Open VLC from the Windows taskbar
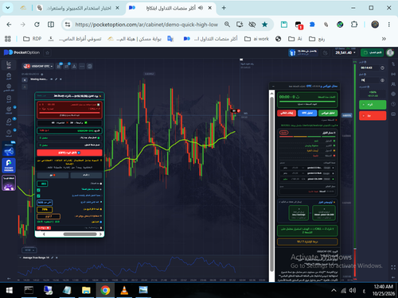 point(124,290)
